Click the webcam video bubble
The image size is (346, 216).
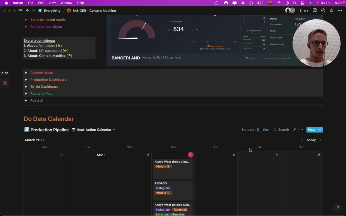(317, 43)
